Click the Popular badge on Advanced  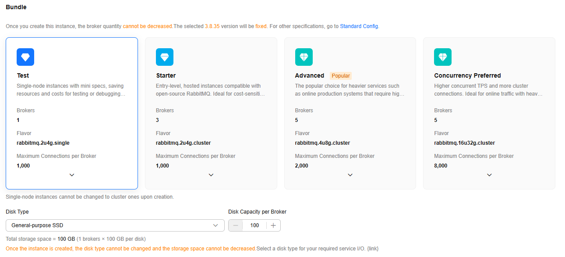coord(341,76)
